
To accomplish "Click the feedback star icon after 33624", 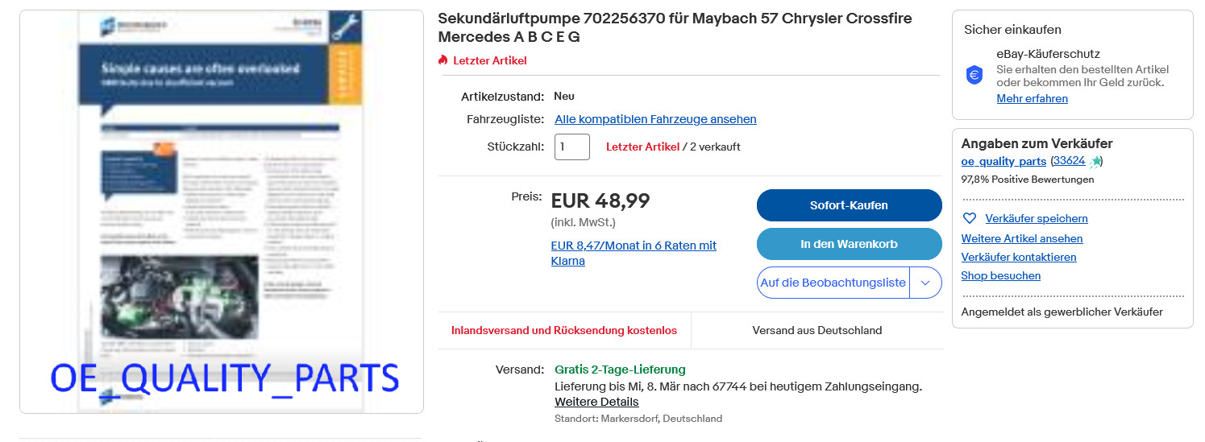I will coord(1095,162).
